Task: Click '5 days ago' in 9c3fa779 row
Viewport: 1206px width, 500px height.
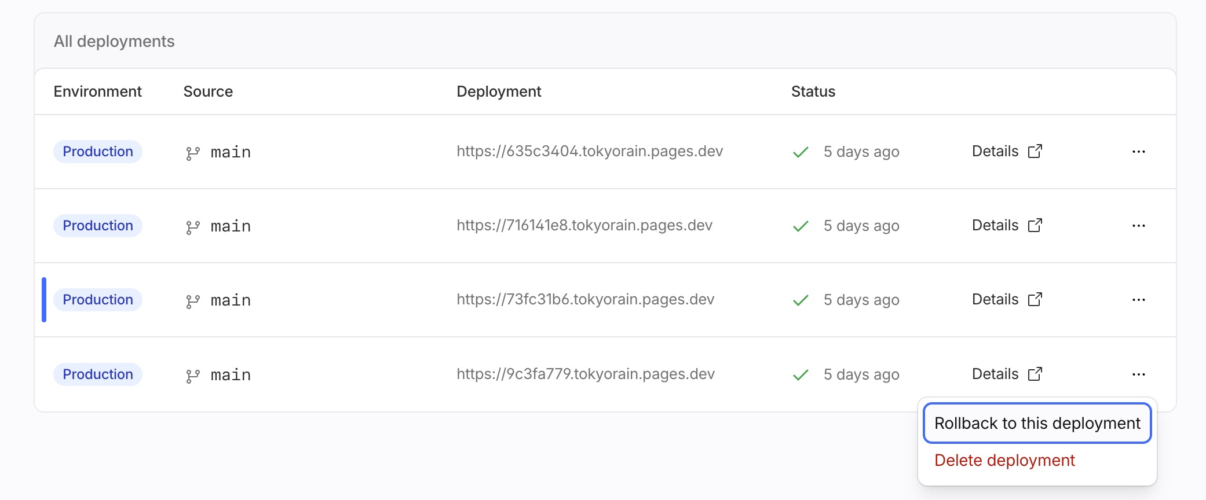Action: pos(861,374)
